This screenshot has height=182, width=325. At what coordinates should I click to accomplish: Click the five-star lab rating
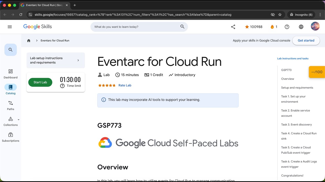click(x=107, y=85)
